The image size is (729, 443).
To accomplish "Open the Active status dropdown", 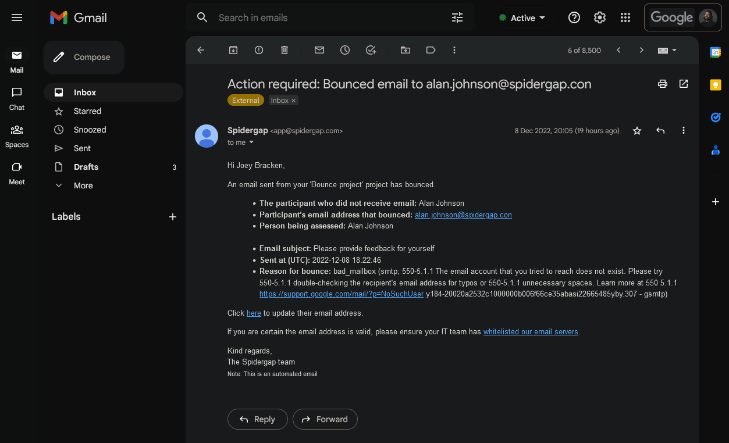I will click(x=522, y=17).
